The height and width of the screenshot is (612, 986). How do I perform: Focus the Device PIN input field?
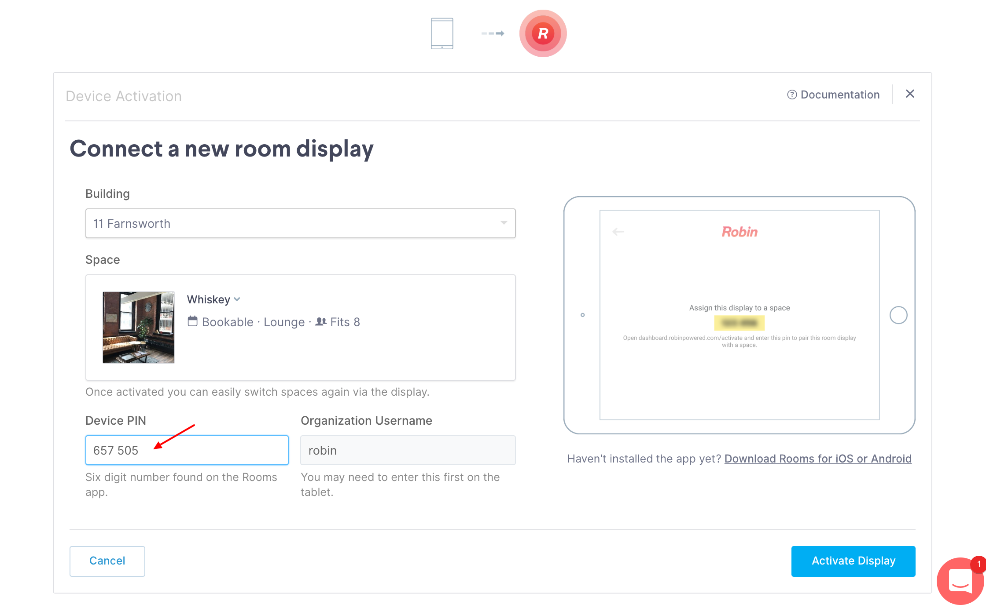(x=187, y=450)
